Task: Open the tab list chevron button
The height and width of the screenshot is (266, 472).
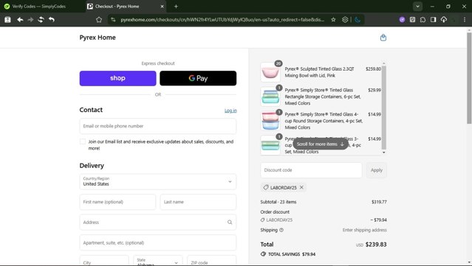Action: coord(417,7)
